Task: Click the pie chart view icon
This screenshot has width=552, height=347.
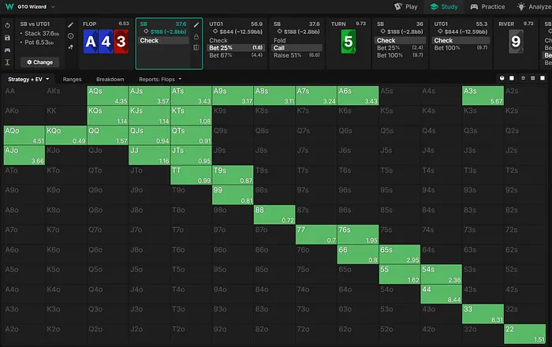Action: coord(502,78)
